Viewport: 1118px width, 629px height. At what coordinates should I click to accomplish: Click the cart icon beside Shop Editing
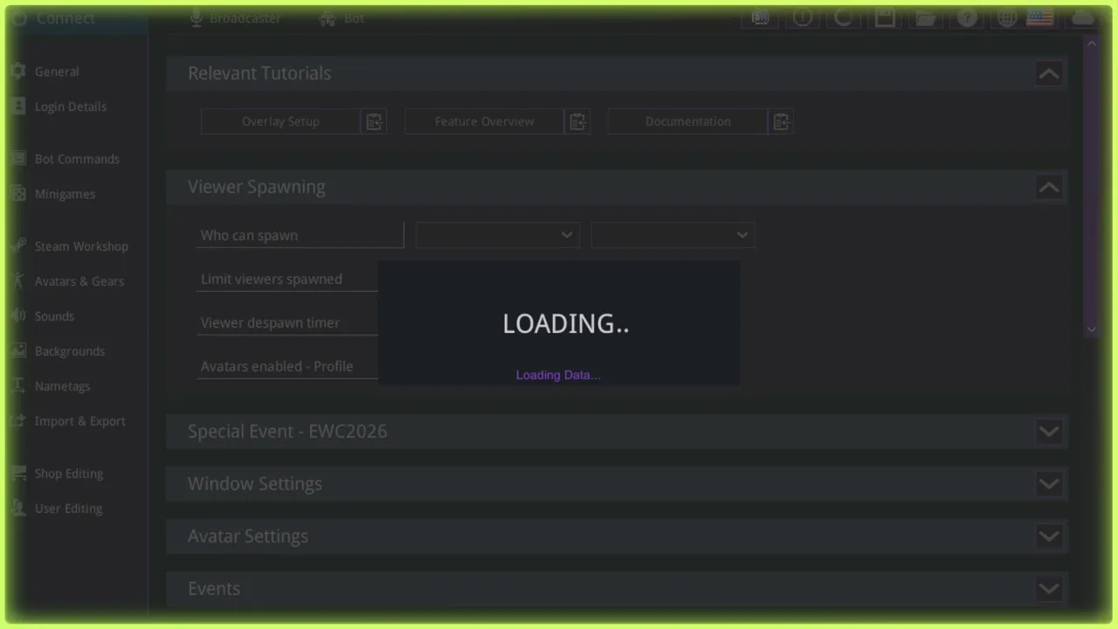tap(18, 473)
